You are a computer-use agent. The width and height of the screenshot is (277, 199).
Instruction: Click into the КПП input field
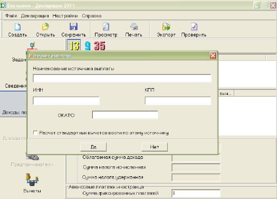point(178,101)
